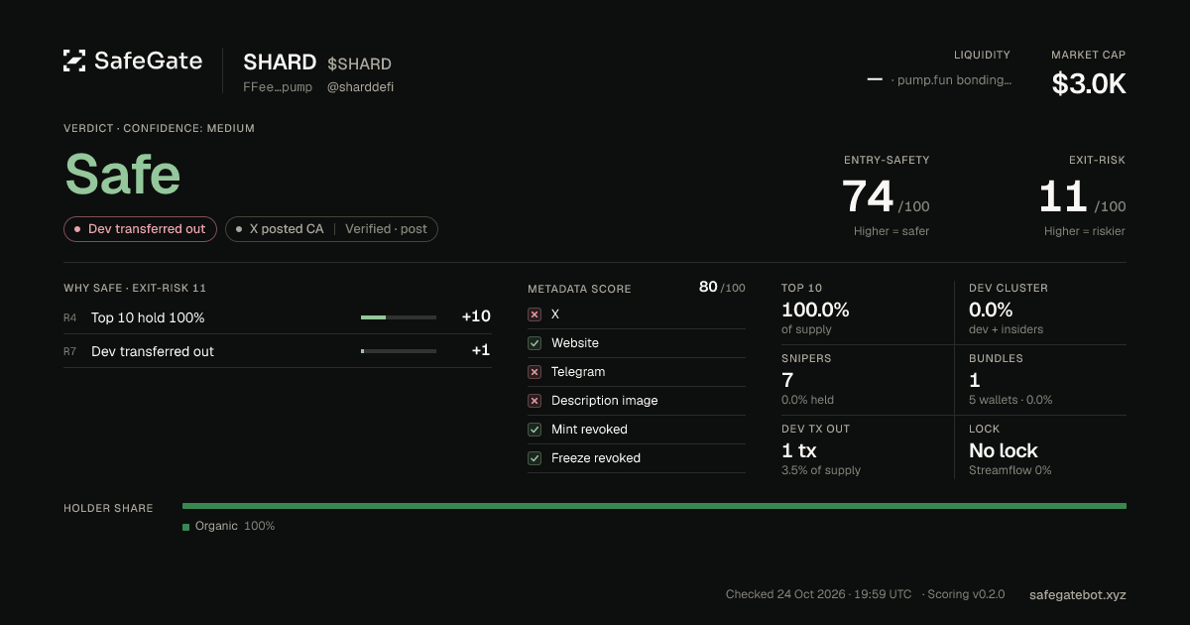
Task: Click the Checked 24 Oct 2026 timestamp
Action: pyautogui.click(x=818, y=594)
